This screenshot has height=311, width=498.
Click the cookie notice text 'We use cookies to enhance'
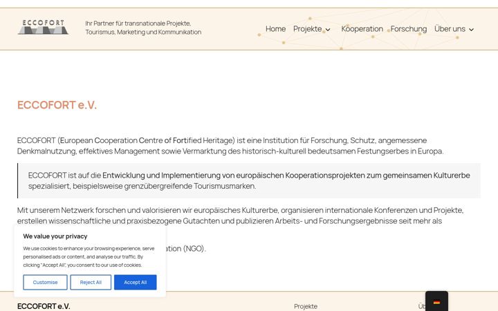point(89,256)
